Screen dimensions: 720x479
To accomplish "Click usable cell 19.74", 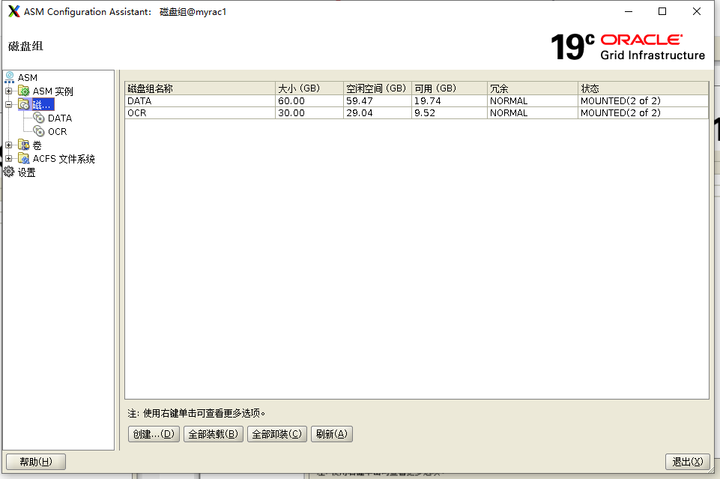I will pos(449,100).
